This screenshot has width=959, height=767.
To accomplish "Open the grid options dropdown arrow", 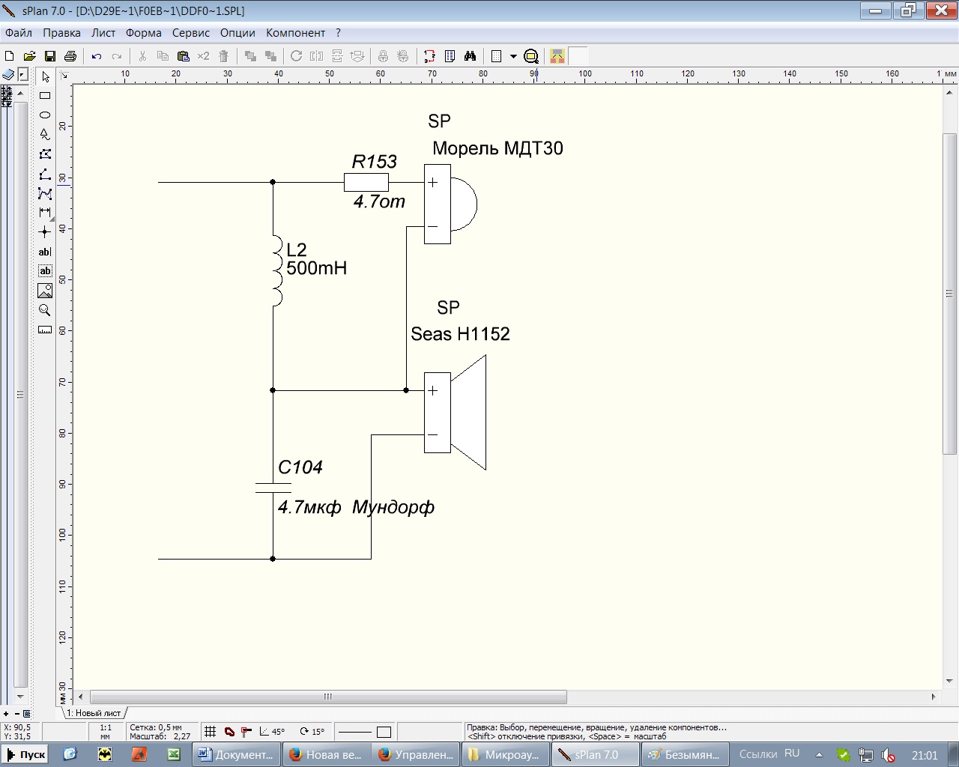I will pyautogui.click(x=513, y=56).
